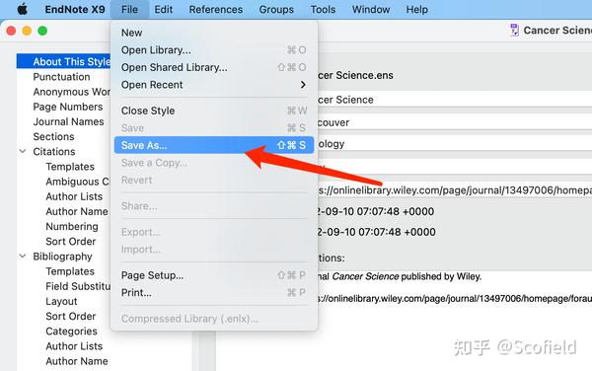Viewport: 592px width, 371px height.
Task: Open the EndNote X9 application menu
Action: point(75,10)
